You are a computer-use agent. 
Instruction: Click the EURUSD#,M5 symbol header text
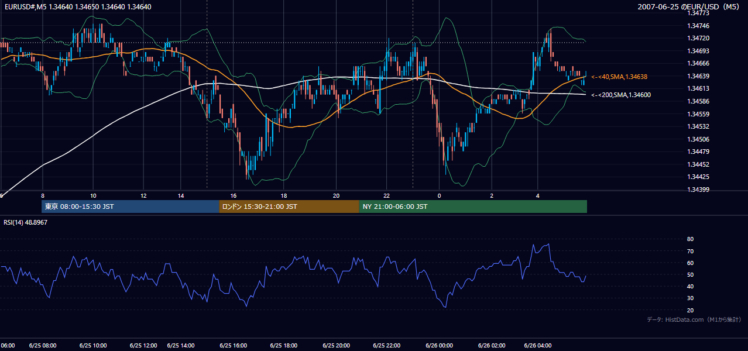pos(77,7)
